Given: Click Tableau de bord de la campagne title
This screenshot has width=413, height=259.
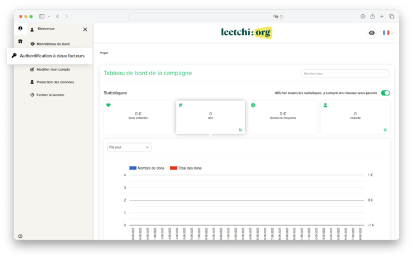Looking at the screenshot, I should pos(148,73).
